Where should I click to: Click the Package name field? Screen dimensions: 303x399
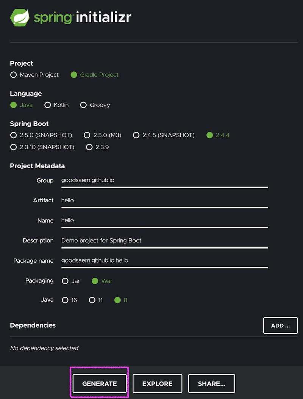click(x=165, y=261)
